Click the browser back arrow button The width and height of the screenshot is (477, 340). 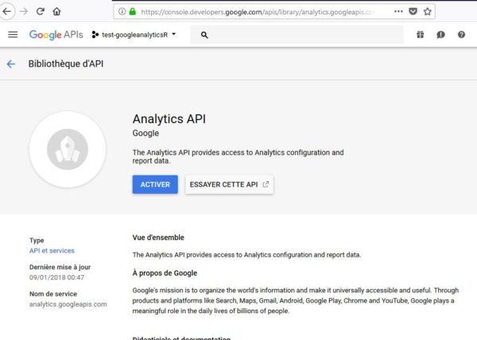click(x=6, y=12)
